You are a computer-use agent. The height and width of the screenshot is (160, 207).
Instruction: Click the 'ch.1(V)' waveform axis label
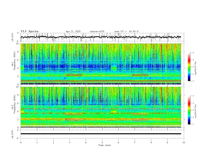(13, 37)
